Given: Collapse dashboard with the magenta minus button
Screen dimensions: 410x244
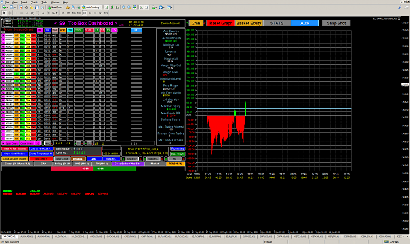Looking at the screenshot, I should pyautogui.click(x=3, y=143).
